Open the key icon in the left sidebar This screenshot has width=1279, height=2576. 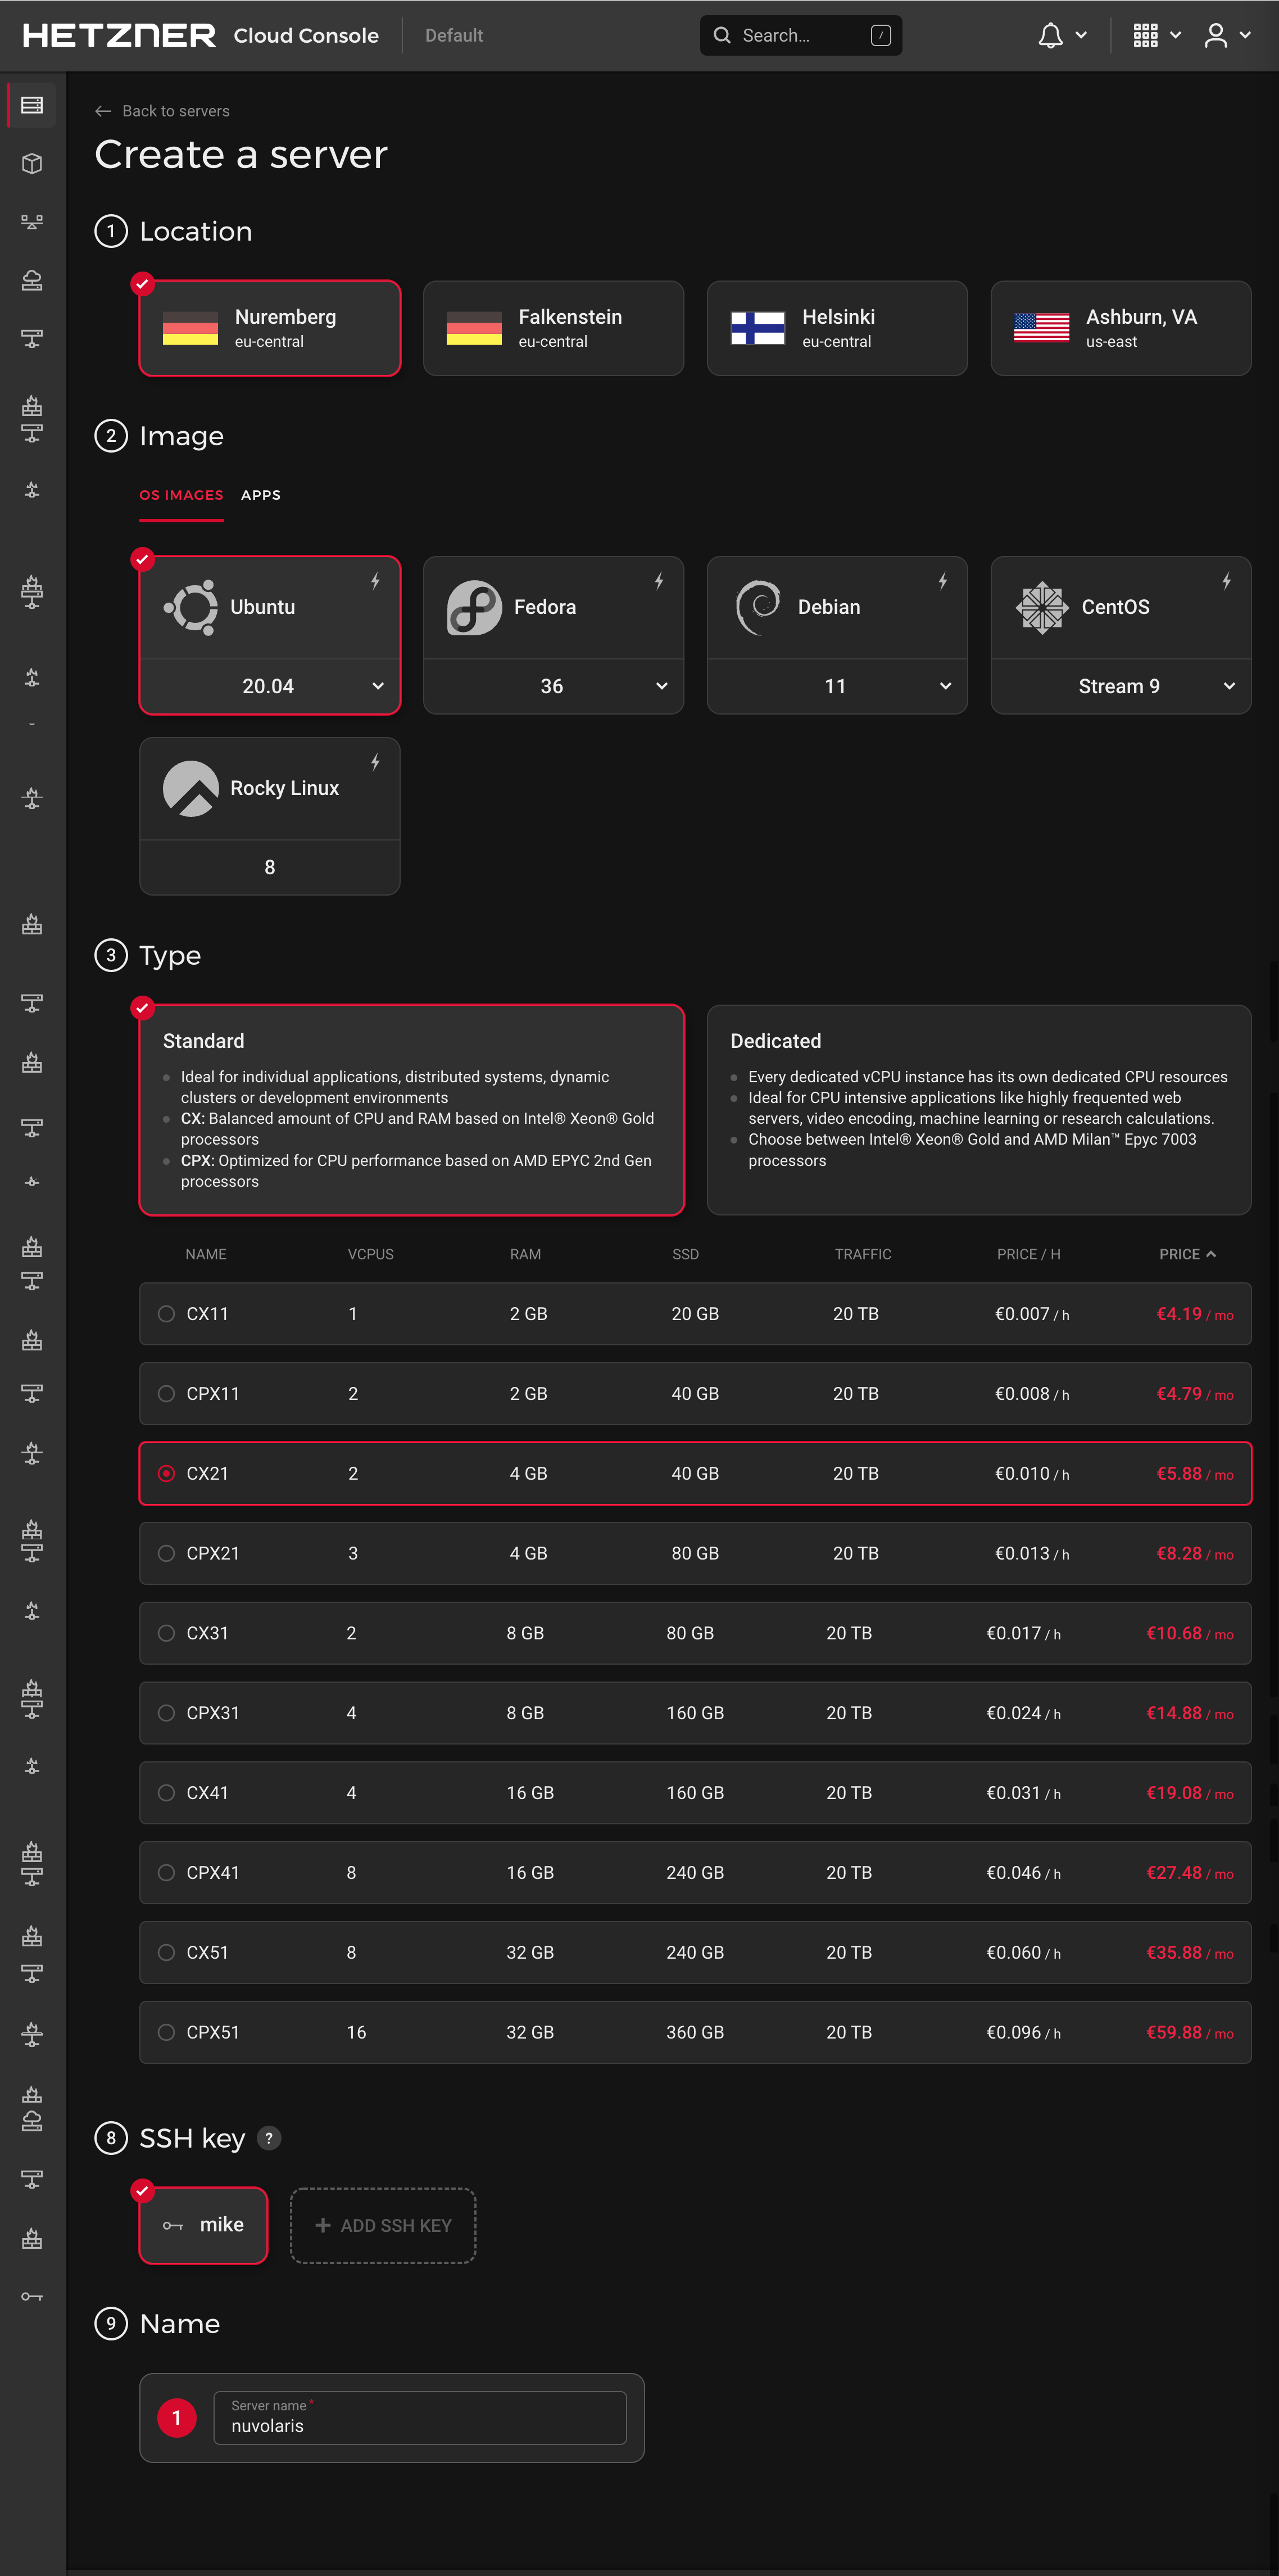[32, 2296]
